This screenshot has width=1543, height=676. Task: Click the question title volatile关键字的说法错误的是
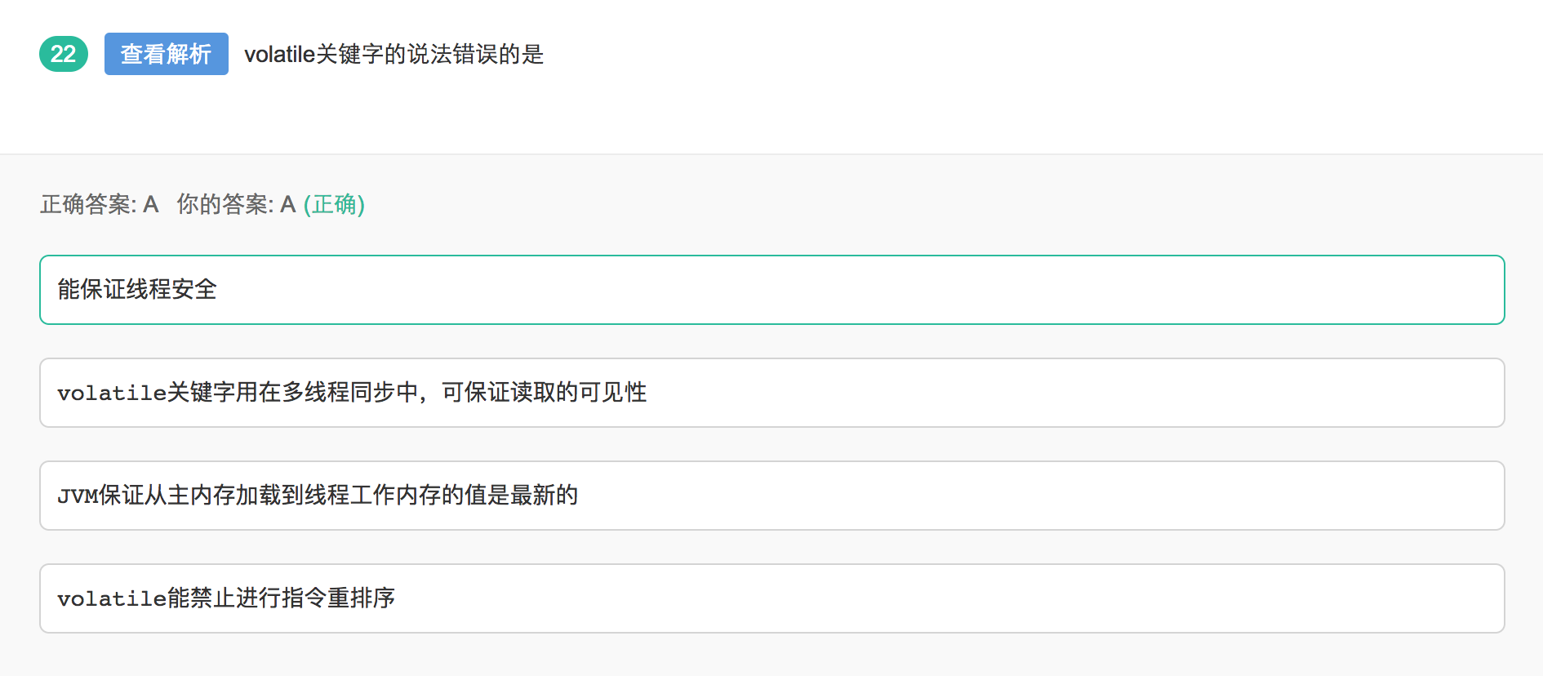tap(394, 54)
